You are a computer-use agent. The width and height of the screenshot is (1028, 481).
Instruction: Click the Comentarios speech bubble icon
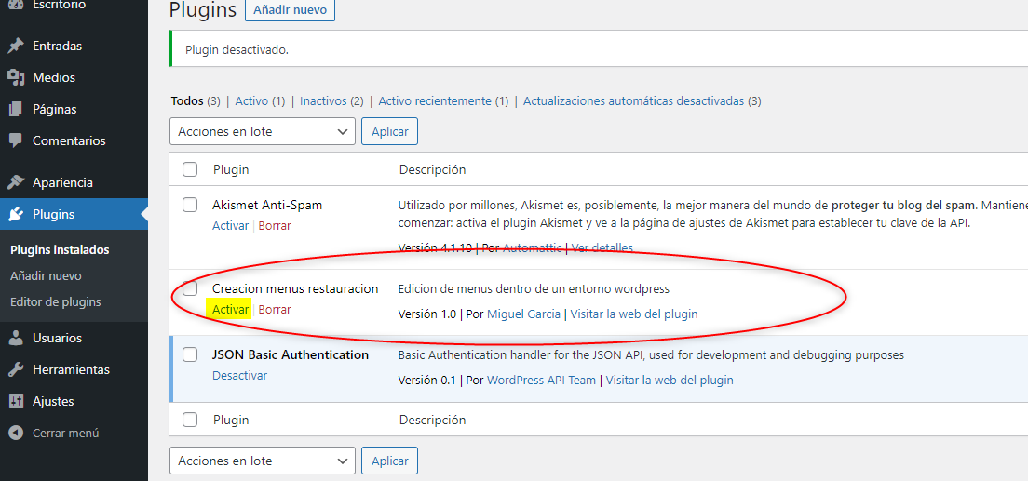coord(16,140)
